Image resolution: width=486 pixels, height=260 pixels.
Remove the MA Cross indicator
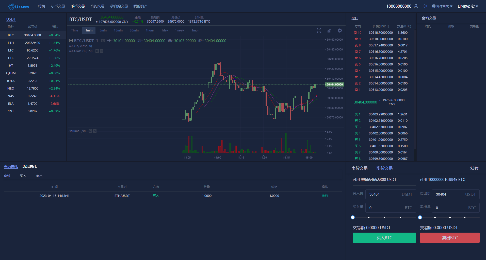[102, 51]
